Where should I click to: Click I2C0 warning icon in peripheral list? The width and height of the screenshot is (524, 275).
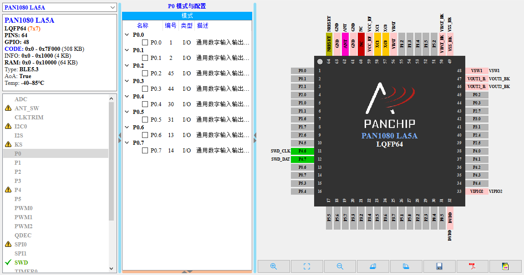coord(8,126)
